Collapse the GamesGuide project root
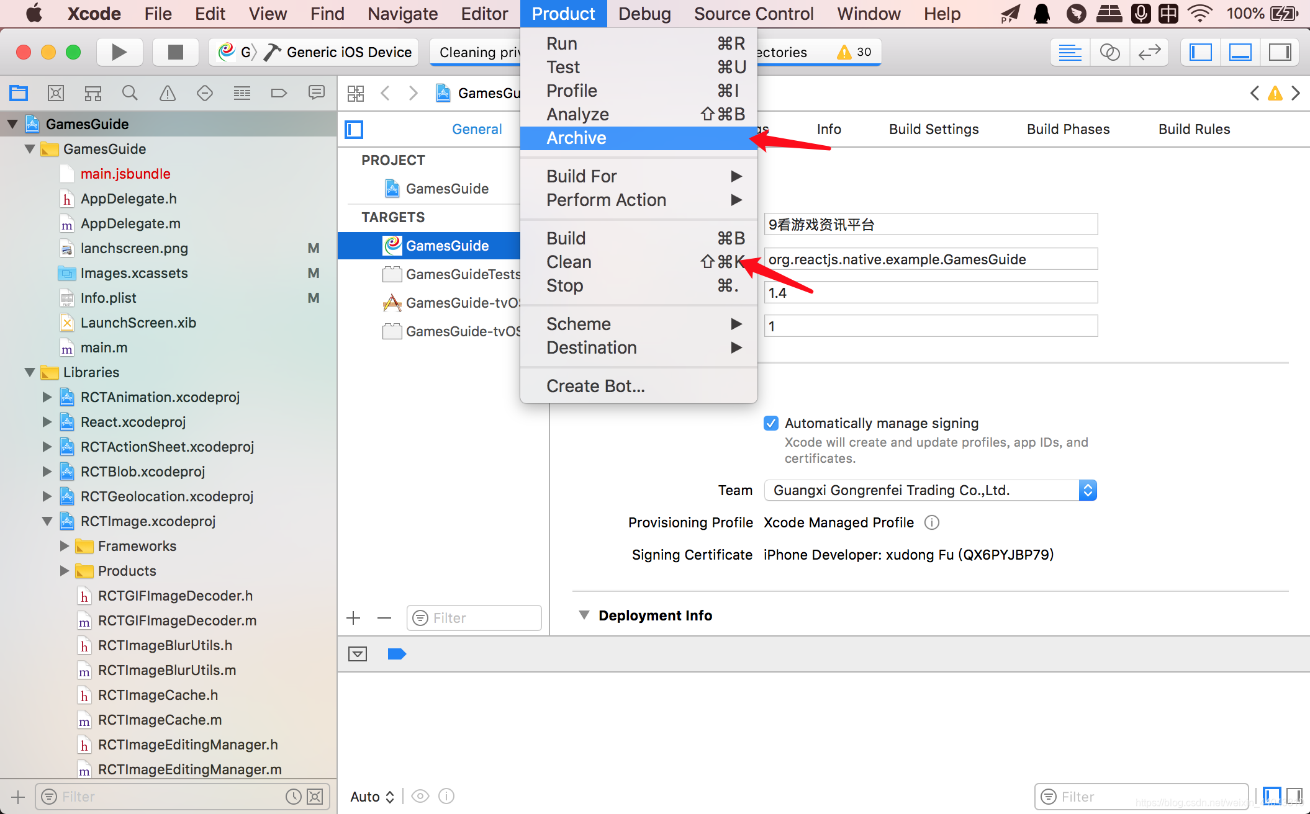 [x=12, y=124]
